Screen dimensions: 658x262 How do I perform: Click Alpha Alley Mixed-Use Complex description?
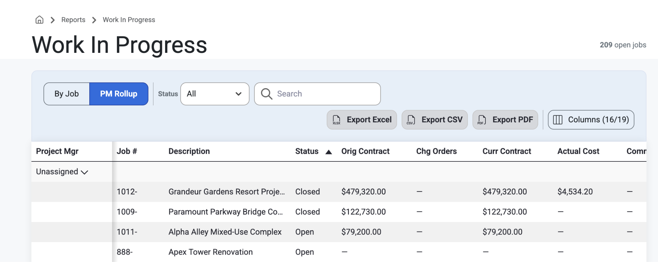click(225, 232)
